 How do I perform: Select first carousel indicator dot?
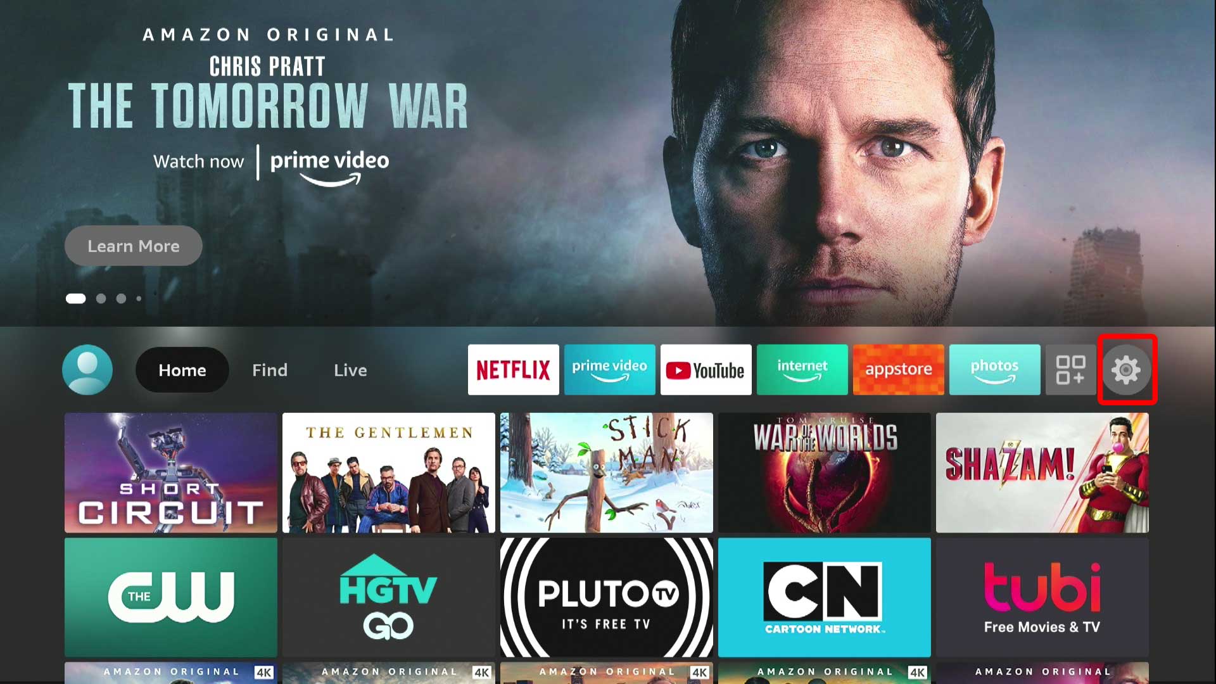[x=75, y=298]
